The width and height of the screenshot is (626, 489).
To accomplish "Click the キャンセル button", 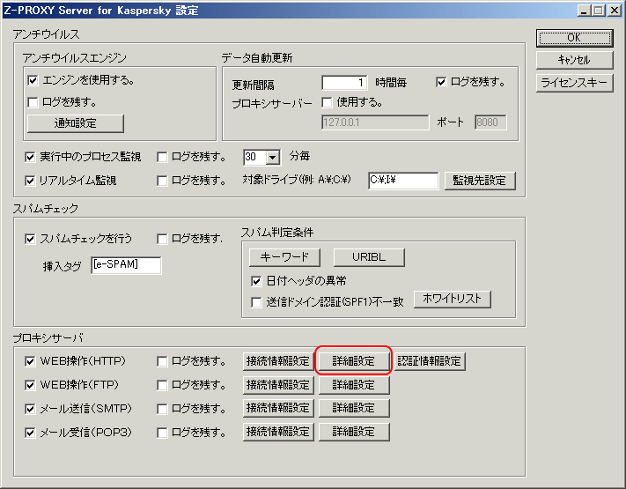I will [575, 60].
